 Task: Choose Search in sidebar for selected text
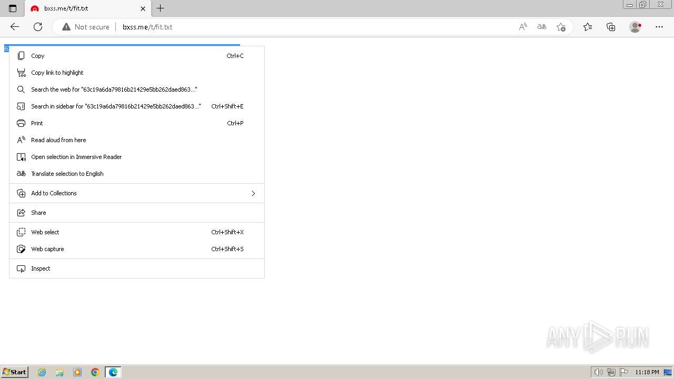pos(137,106)
